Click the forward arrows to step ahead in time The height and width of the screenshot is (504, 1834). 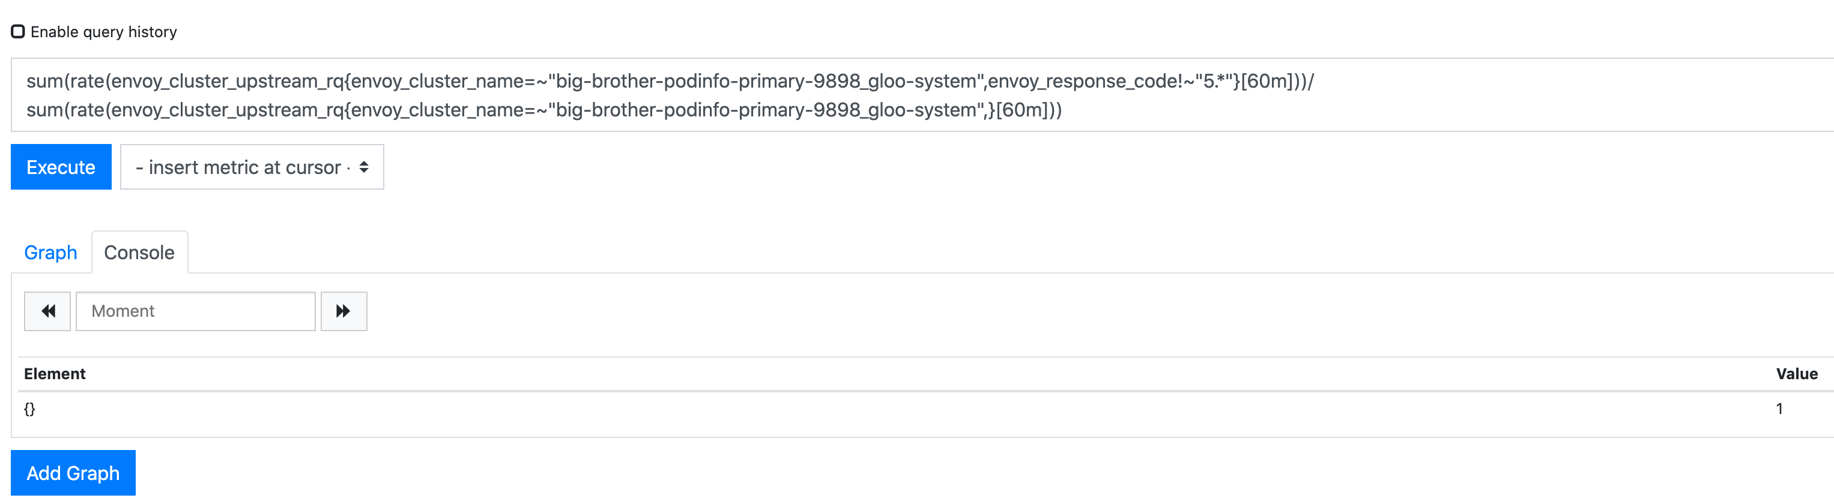pos(344,311)
